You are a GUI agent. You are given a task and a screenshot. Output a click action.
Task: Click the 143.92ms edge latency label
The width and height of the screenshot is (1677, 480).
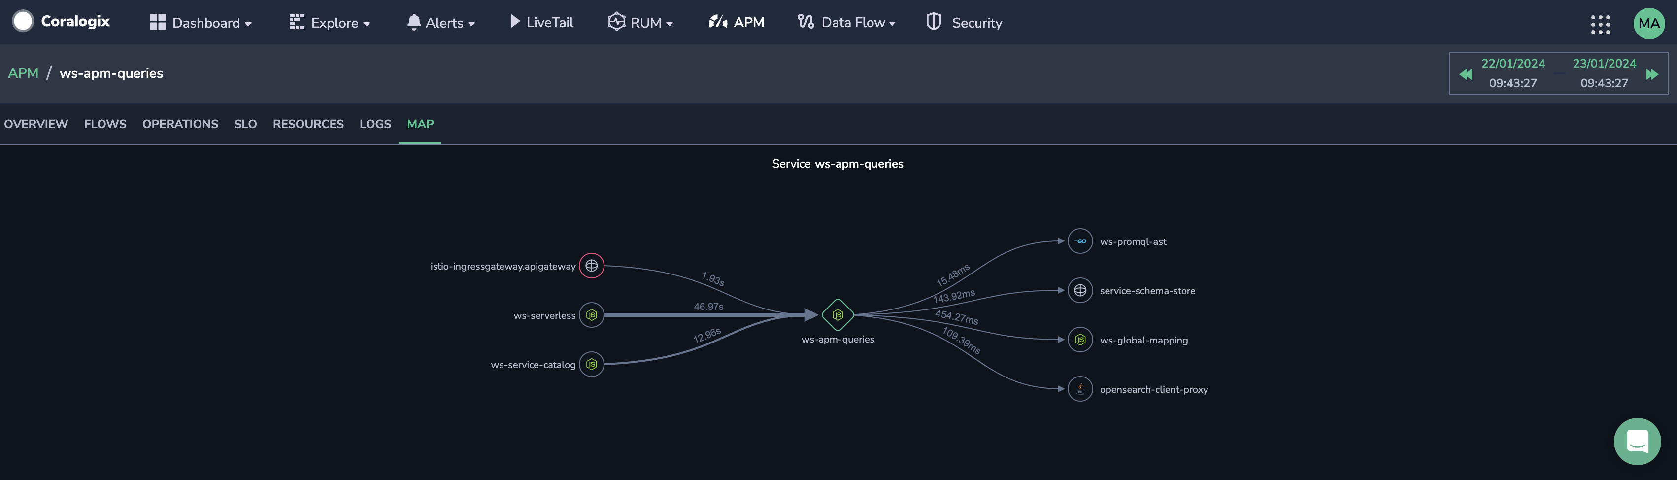[x=954, y=296]
